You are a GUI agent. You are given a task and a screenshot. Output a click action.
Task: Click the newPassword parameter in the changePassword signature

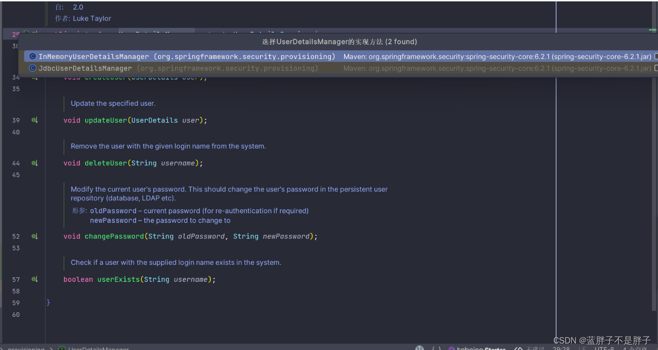click(x=286, y=236)
